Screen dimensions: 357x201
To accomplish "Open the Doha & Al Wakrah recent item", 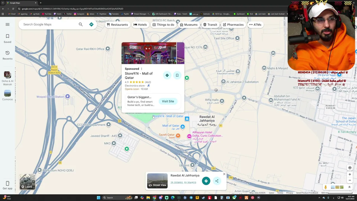I will (x=8, y=78).
